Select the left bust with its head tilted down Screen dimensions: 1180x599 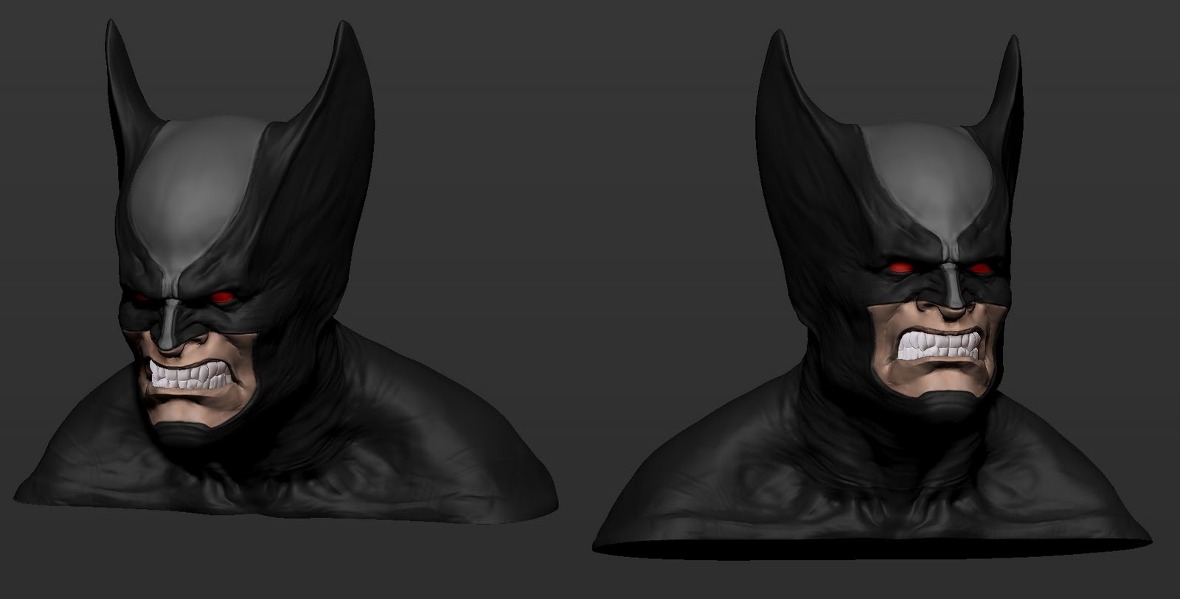(x=288, y=273)
